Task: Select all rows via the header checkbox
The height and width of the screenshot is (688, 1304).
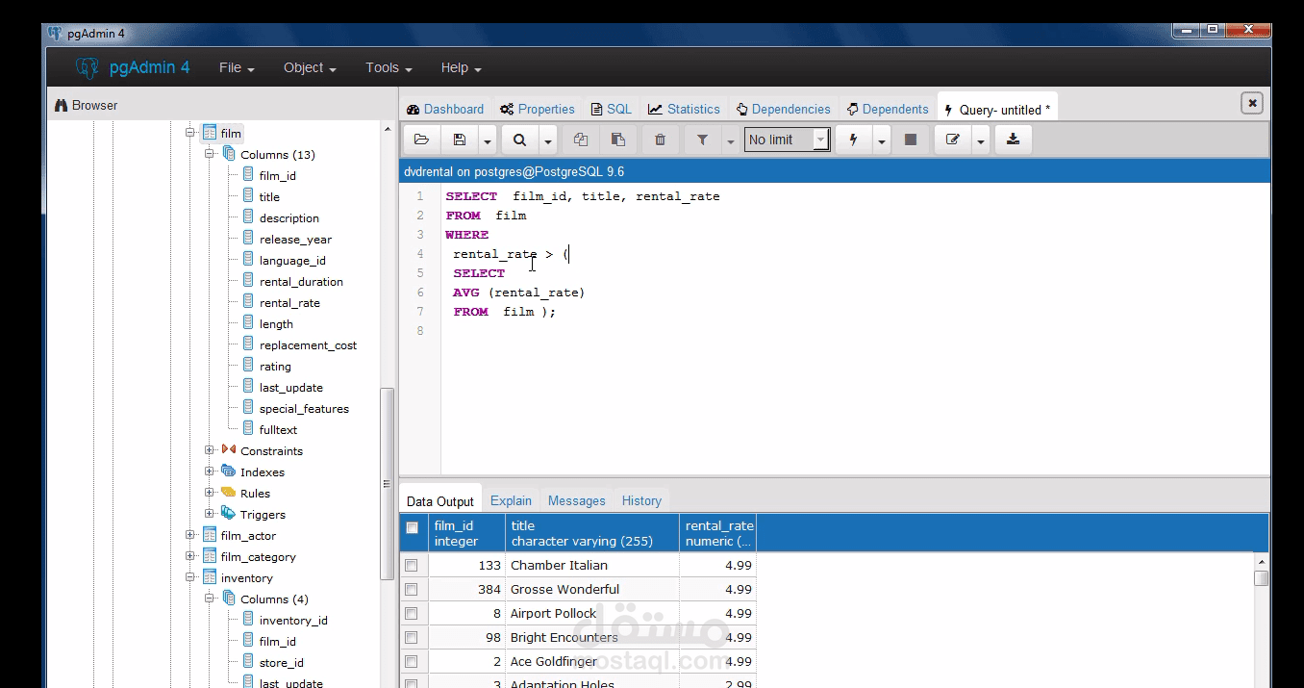Action: coord(412,526)
